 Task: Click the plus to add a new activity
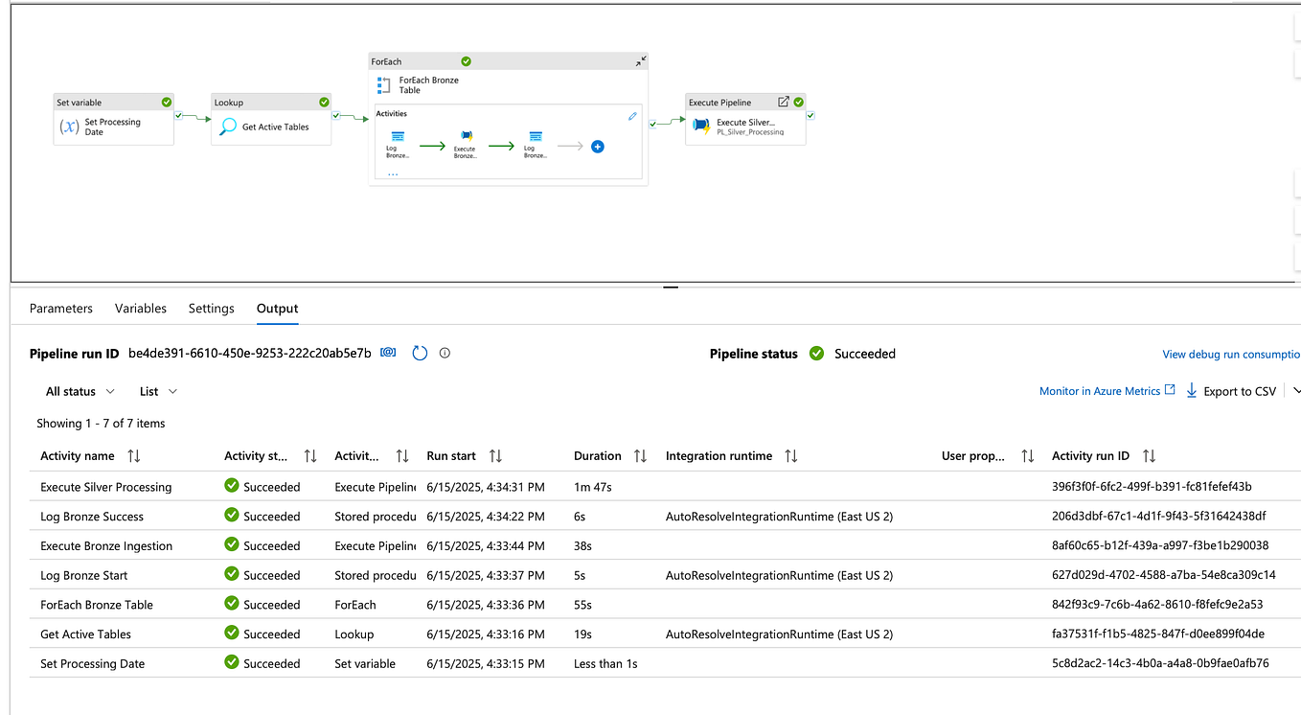[596, 147]
